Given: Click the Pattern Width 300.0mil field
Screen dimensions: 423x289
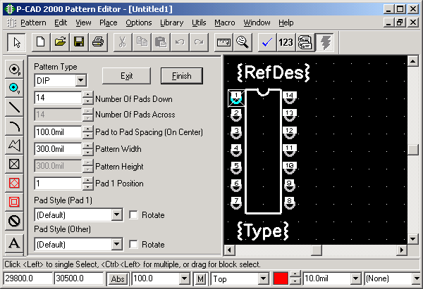Looking at the screenshot, I should coord(58,149).
